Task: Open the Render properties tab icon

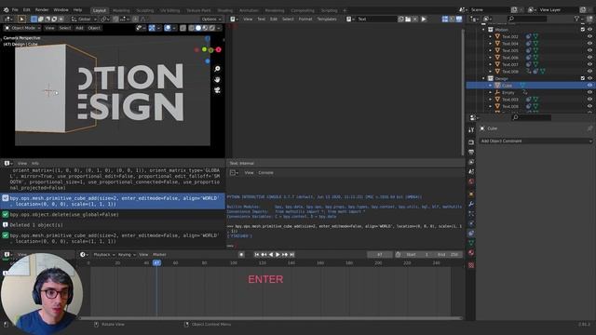Action: pyautogui.click(x=471, y=142)
